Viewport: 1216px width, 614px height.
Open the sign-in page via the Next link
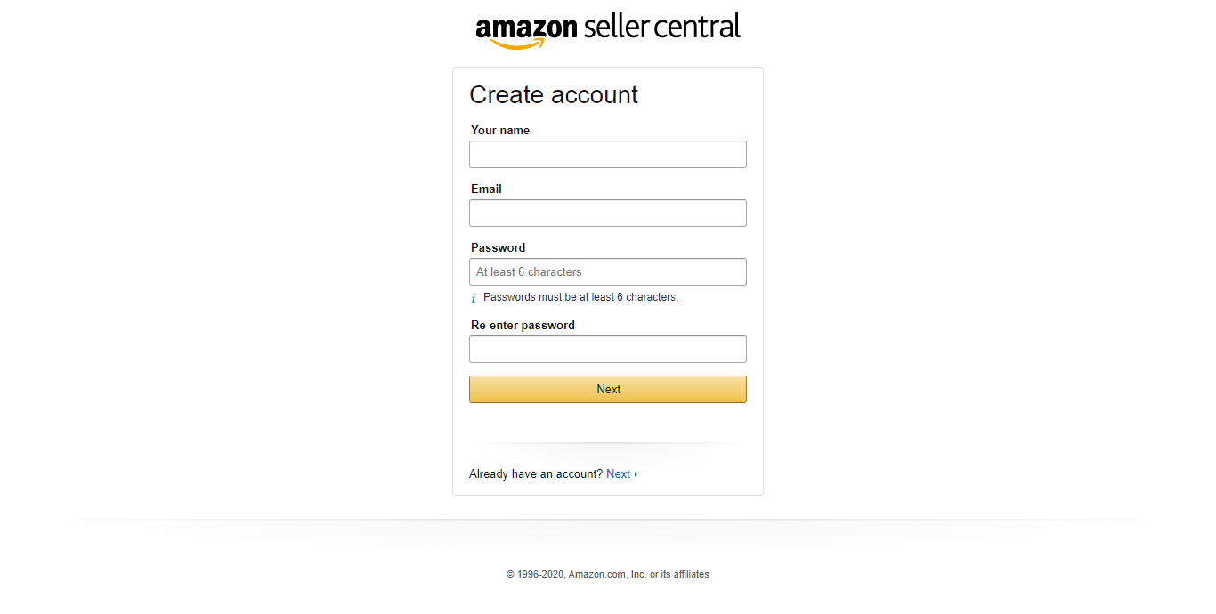tap(620, 473)
